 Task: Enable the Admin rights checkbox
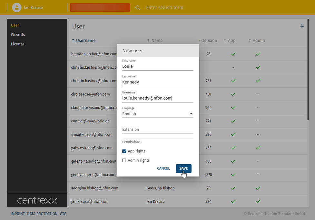click(124, 160)
